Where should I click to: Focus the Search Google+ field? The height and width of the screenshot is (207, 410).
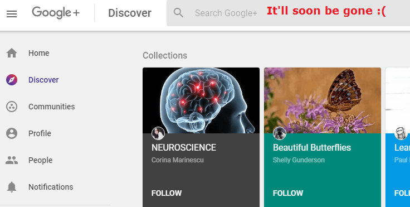pos(288,13)
